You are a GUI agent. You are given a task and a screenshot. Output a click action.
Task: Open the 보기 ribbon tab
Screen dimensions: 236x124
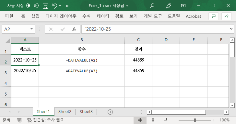(x=134, y=16)
